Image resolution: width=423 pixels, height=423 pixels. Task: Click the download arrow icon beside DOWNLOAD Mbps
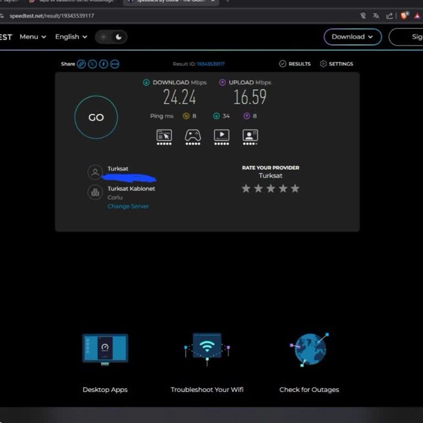(146, 82)
